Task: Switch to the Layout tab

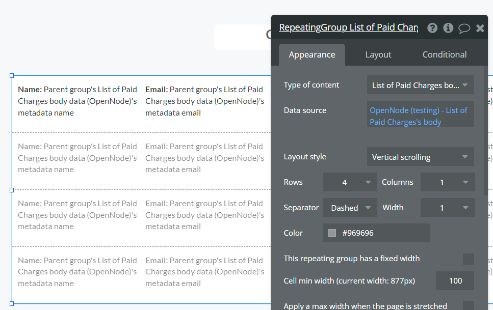Action: [x=378, y=54]
